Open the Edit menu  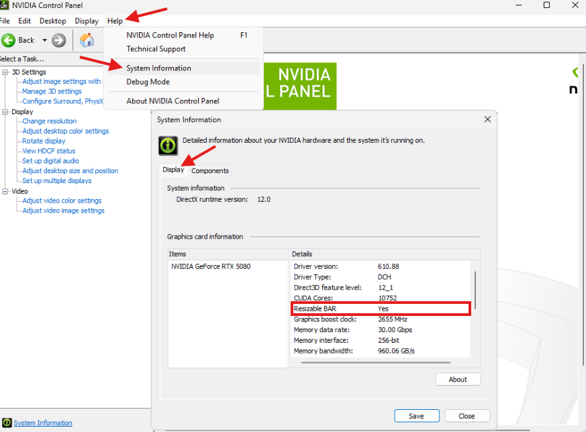pyautogui.click(x=24, y=21)
